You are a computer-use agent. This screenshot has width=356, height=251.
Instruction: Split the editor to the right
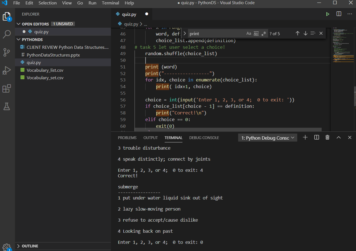click(x=339, y=14)
